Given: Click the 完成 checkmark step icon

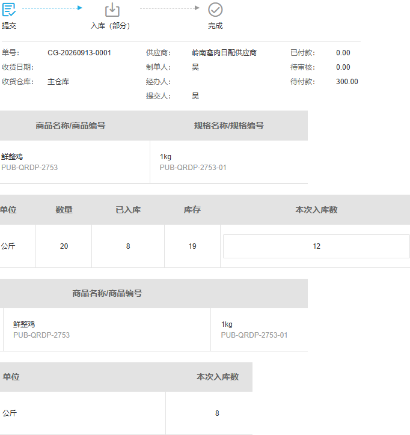Looking at the screenshot, I should point(215,10).
